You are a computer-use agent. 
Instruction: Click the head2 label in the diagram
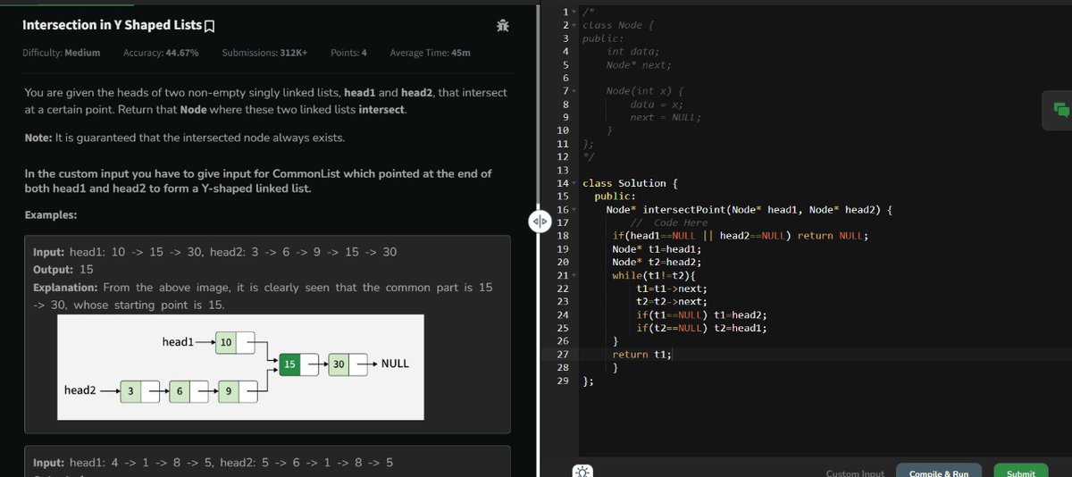point(80,390)
